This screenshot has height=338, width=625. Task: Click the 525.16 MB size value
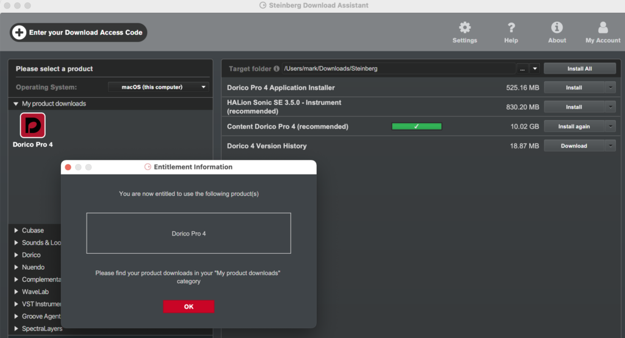(x=522, y=88)
